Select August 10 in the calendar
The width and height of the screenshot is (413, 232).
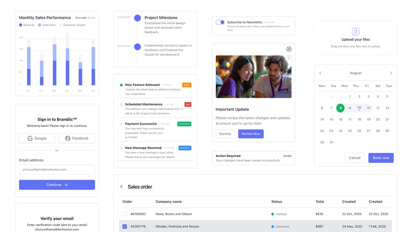click(359, 108)
